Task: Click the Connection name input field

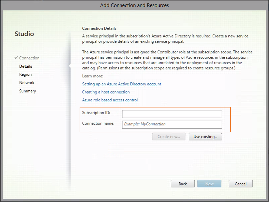Action: click(172, 124)
